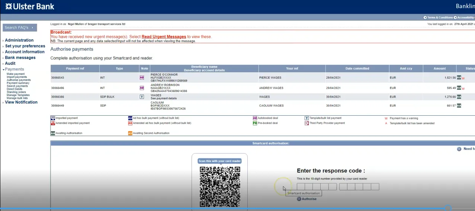Open Manage Templates in the sidebar

(x=18, y=95)
